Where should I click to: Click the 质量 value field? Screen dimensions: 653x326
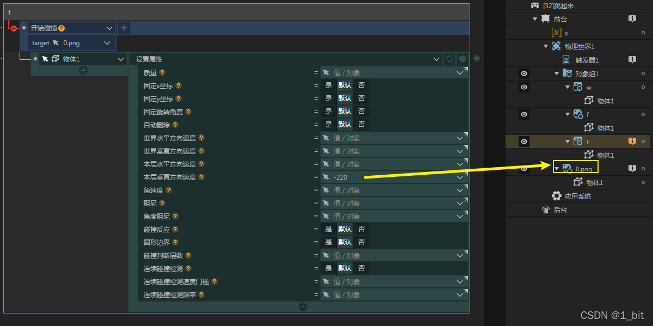coord(394,72)
